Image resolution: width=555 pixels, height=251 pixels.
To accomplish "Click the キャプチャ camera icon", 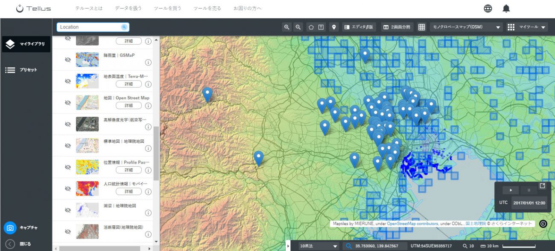I will pos(10,228).
